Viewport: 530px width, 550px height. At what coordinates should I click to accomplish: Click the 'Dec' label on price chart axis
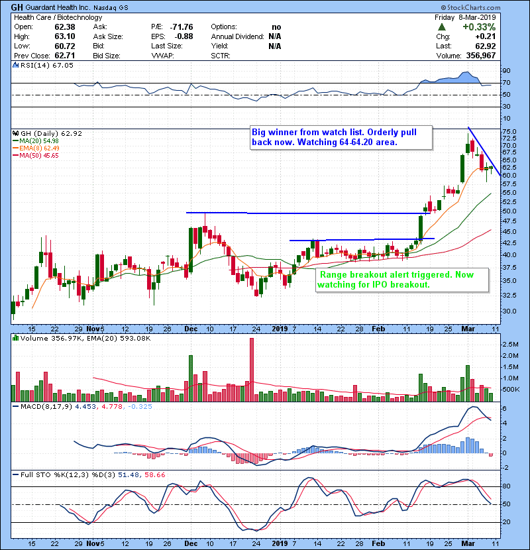coord(191,329)
